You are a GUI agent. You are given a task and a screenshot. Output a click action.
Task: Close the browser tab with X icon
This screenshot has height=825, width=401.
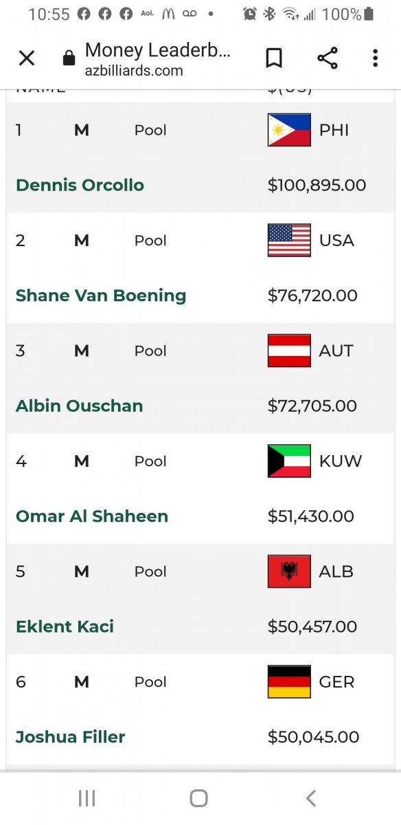click(x=27, y=58)
